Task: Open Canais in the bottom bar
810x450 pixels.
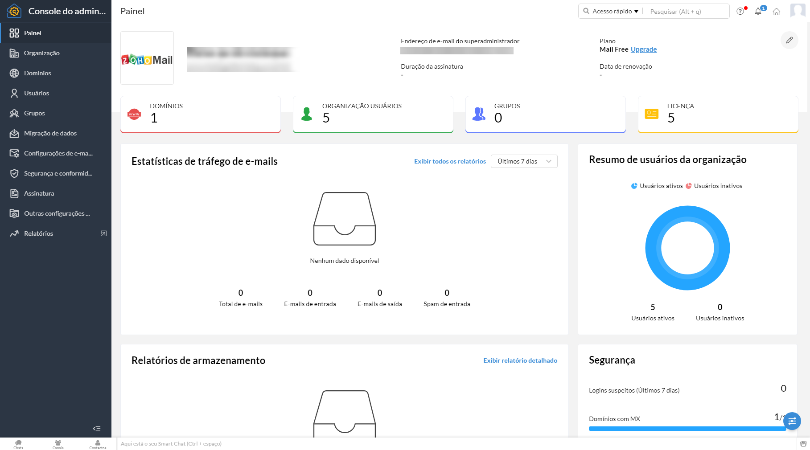Action: point(58,444)
